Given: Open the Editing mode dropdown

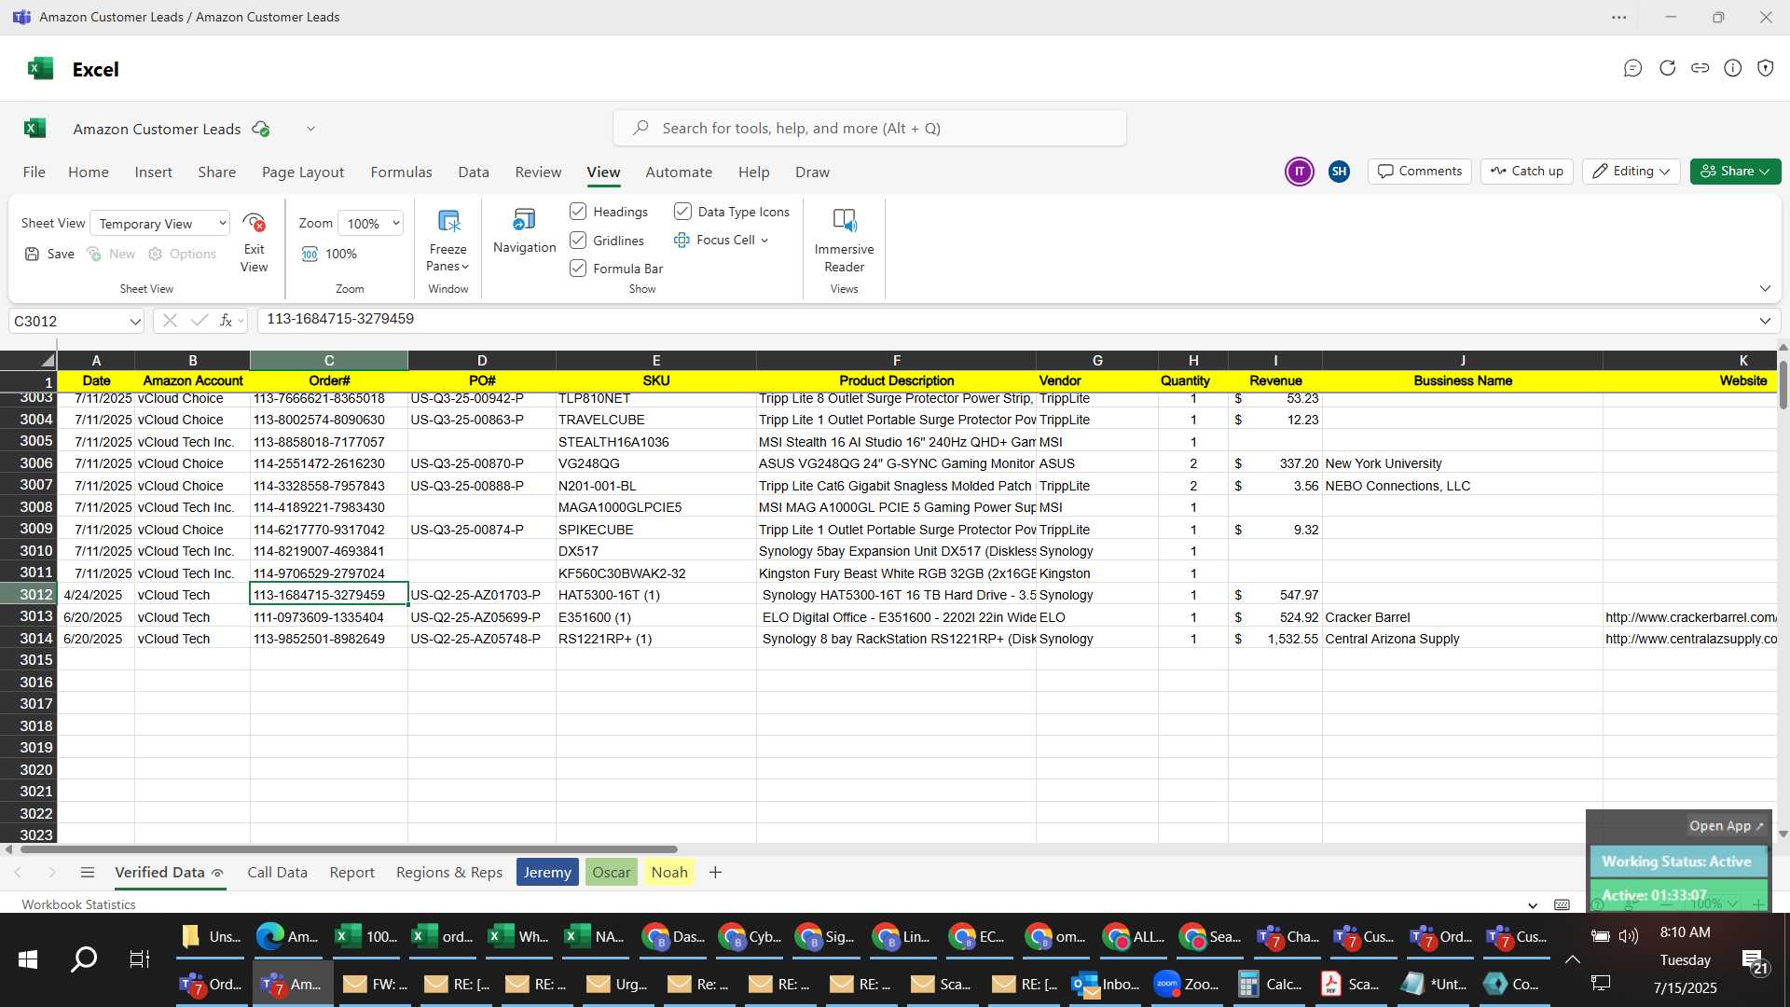Looking at the screenshot, I should point(1631,172).
